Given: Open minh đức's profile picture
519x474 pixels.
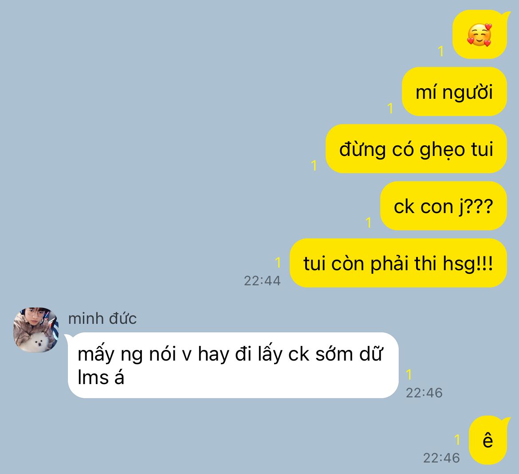Looking at the screenshot, I should pos(36,330).
